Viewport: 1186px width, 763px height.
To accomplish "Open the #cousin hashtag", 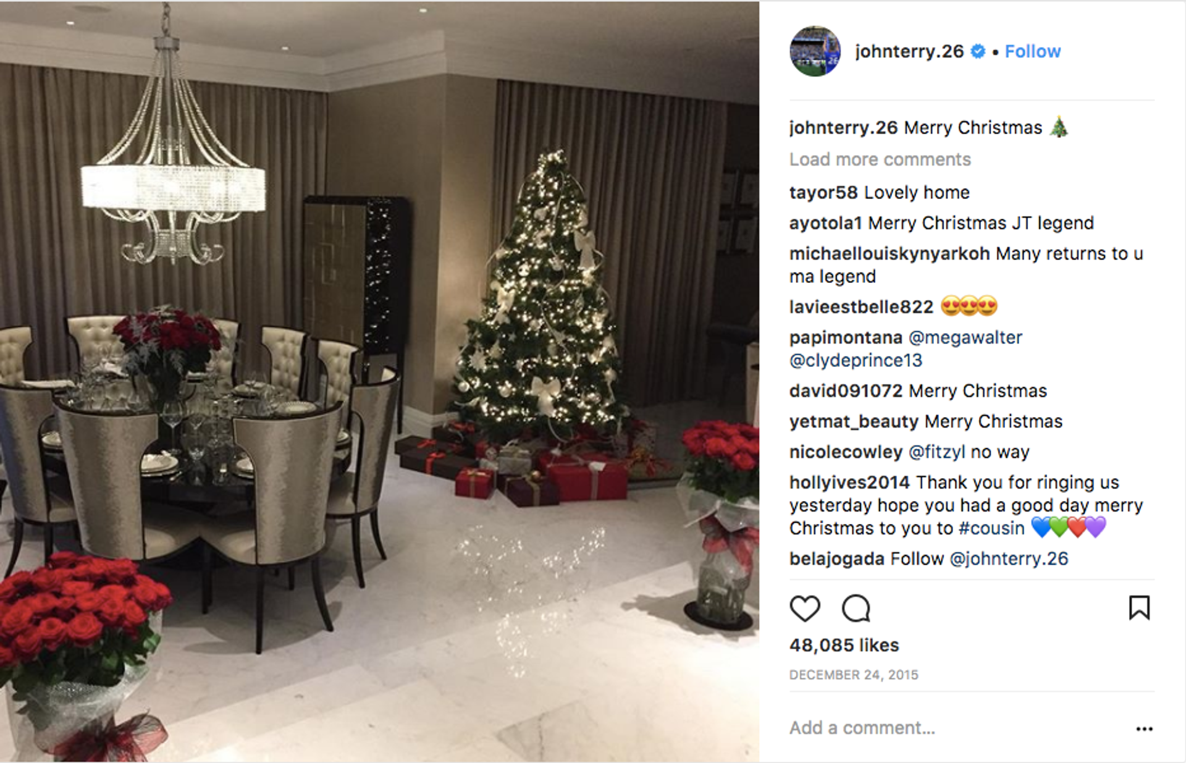I will coord(991,528).
